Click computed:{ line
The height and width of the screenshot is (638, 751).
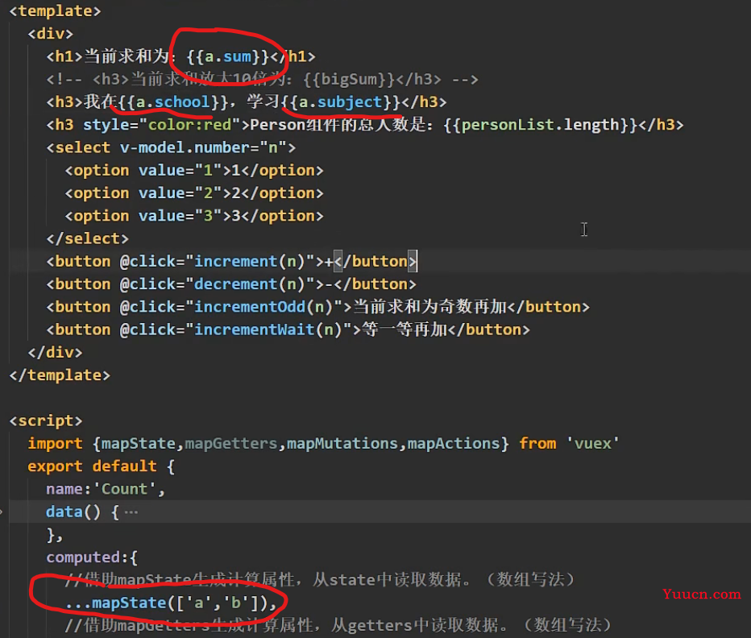coord(92,557)
